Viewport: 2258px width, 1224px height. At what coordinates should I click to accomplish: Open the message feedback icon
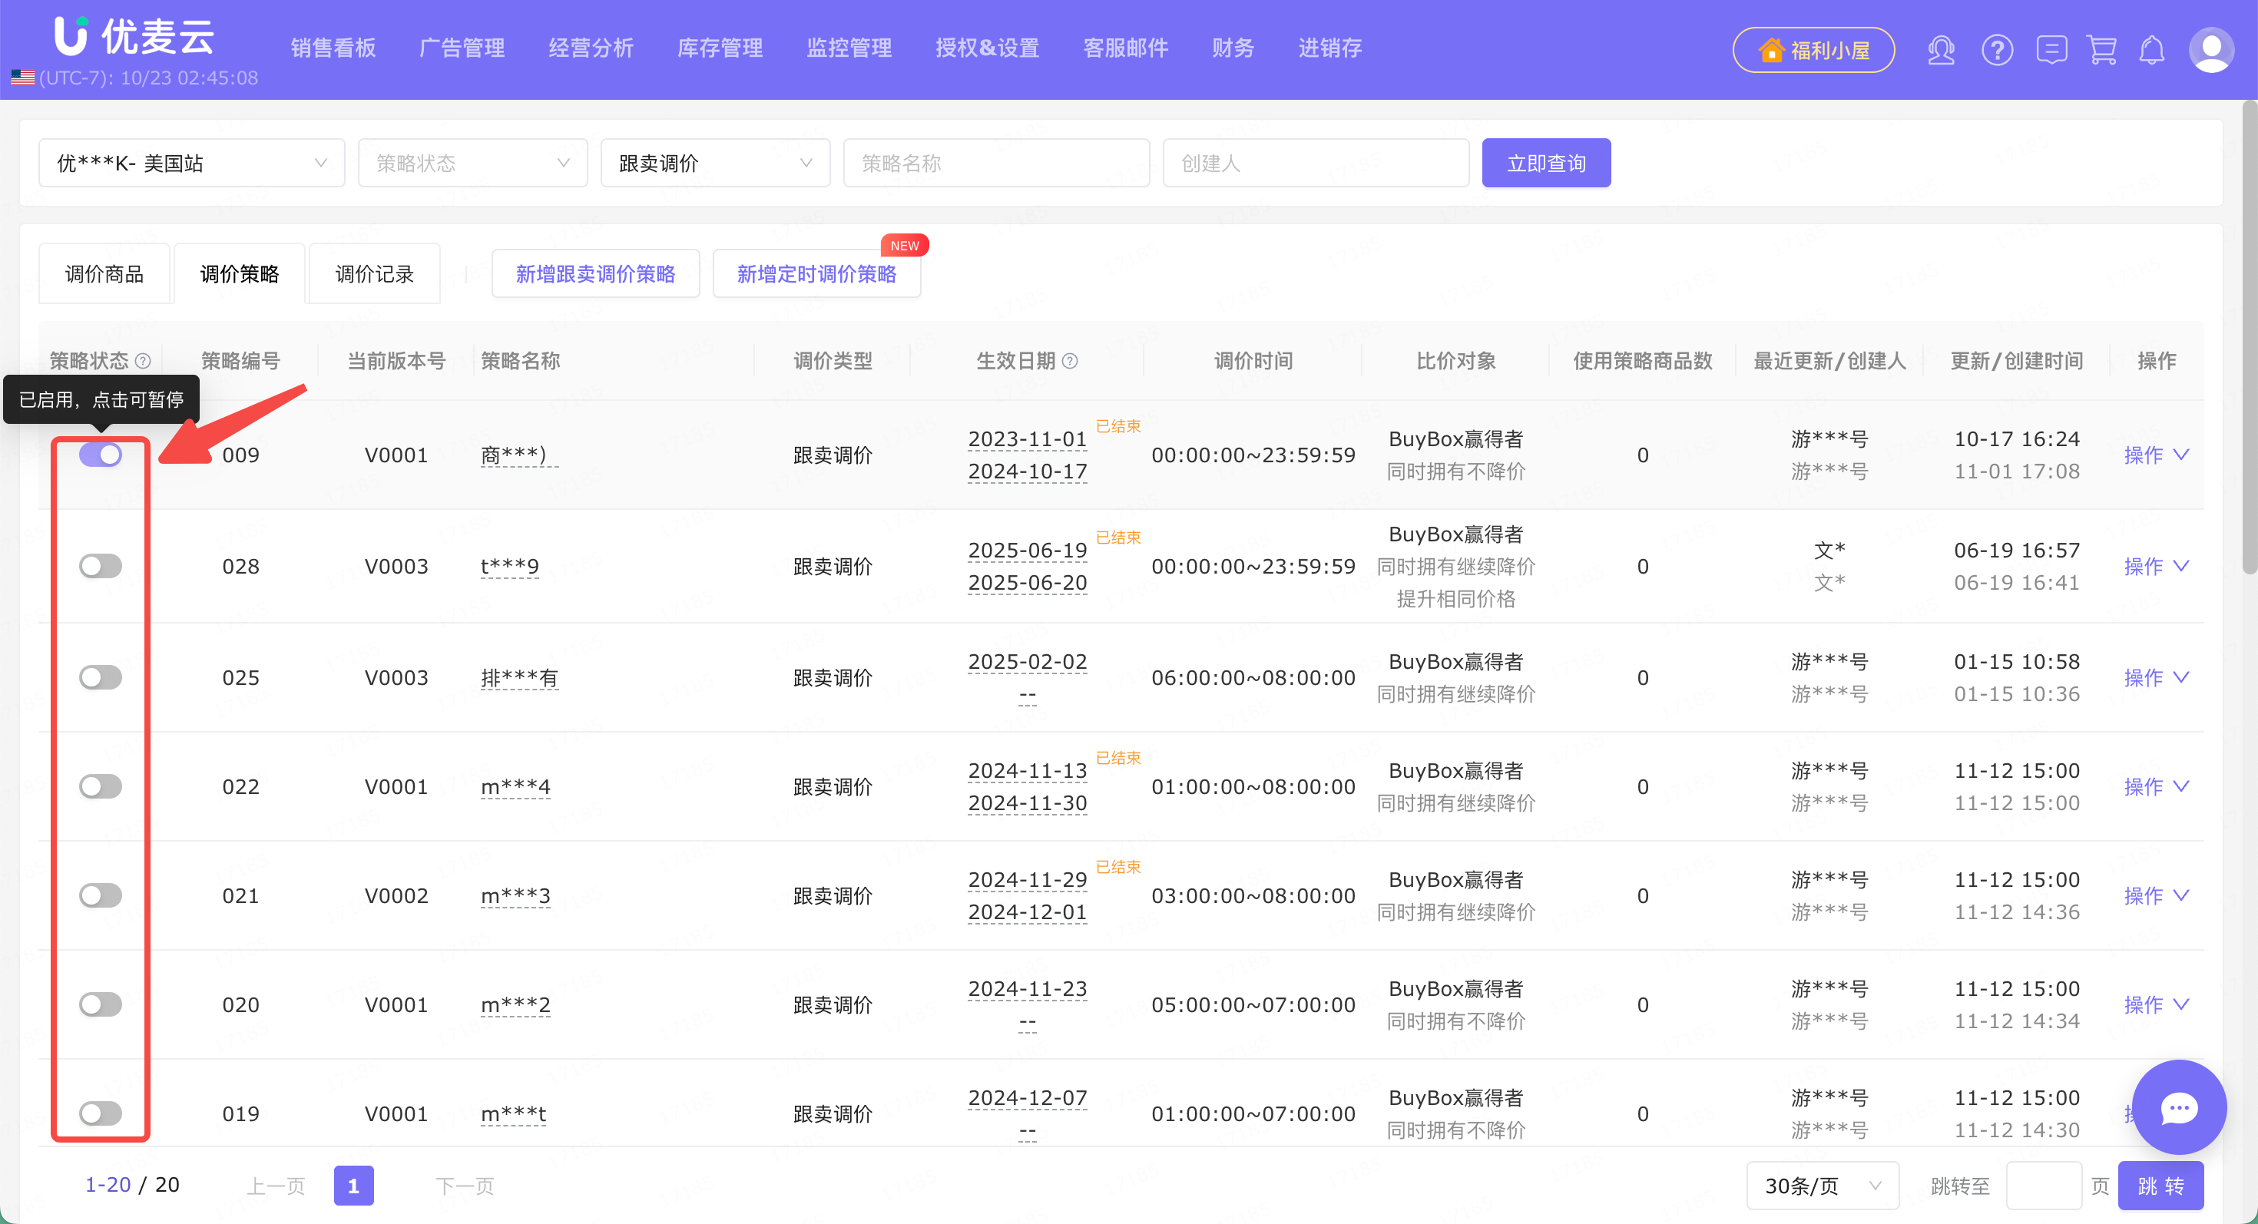coord(2051,50)
